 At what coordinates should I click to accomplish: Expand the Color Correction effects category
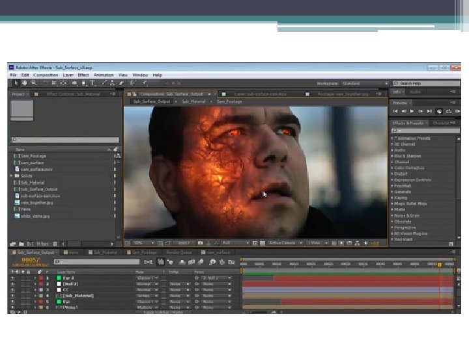[392, 168]
